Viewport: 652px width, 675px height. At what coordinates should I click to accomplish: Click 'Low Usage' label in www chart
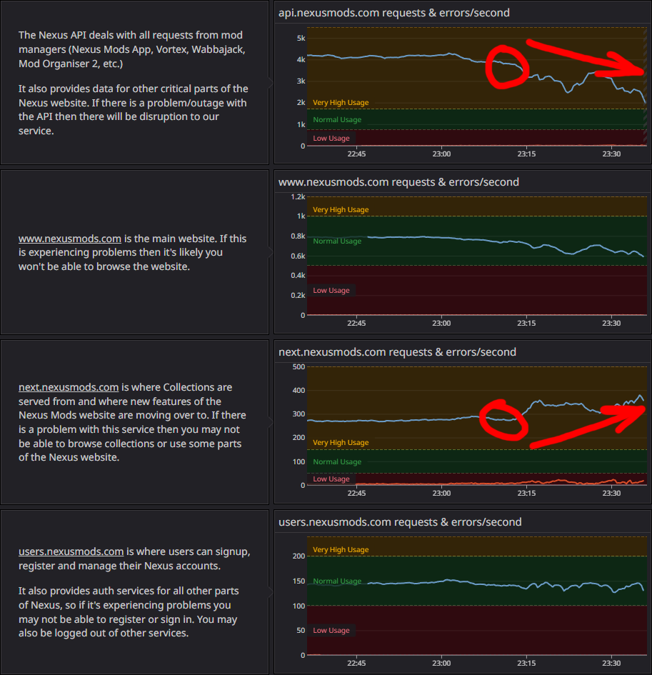click(x=331, y=291)
